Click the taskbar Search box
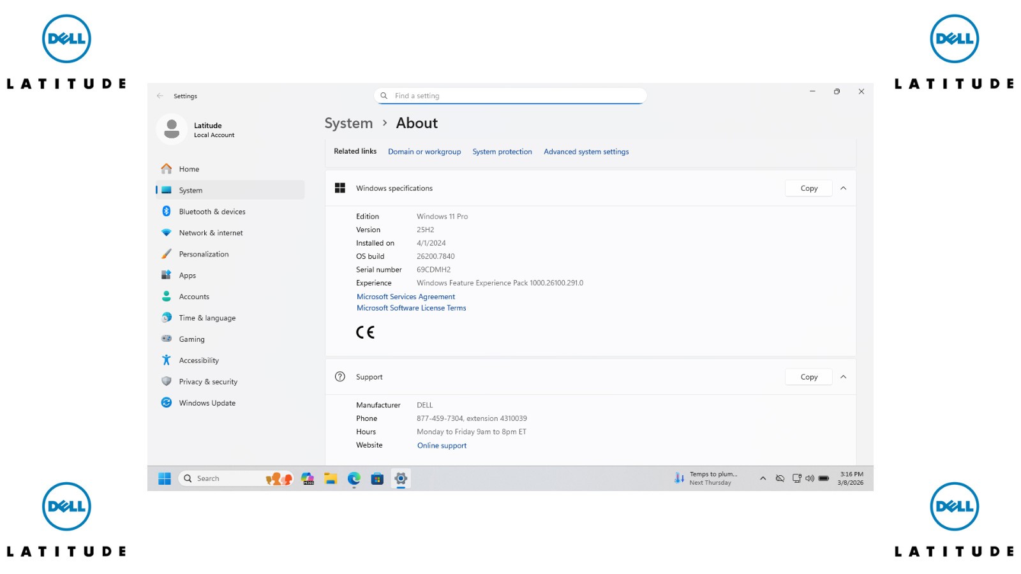1021x574 pixels. click(x=236, y=478)
